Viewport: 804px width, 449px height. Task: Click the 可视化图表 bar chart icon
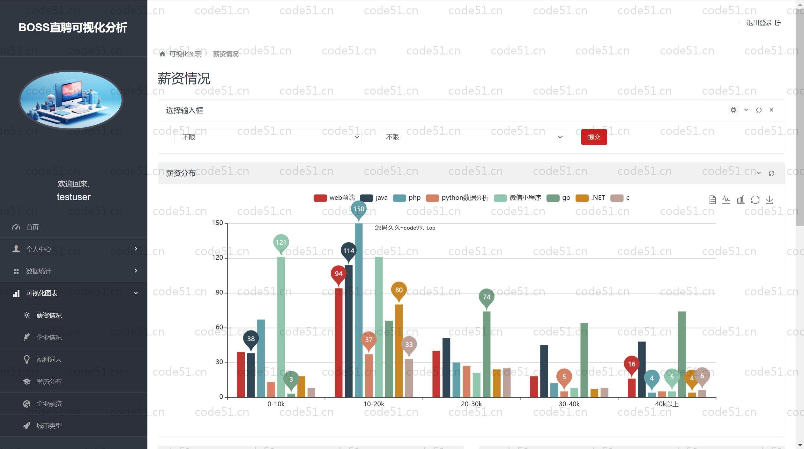[16, 293]
